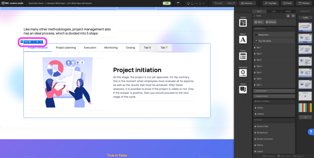This screenshot has width=314, height=158.
Task: Expand the Tab 1 settings
Action: [x=258, y=47]
